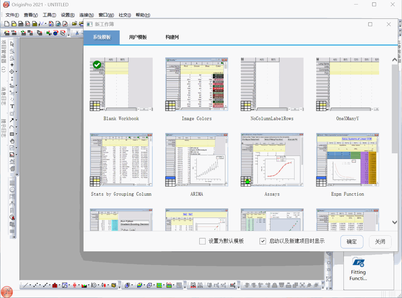Select the Text tool T icon

pos(12,106)
